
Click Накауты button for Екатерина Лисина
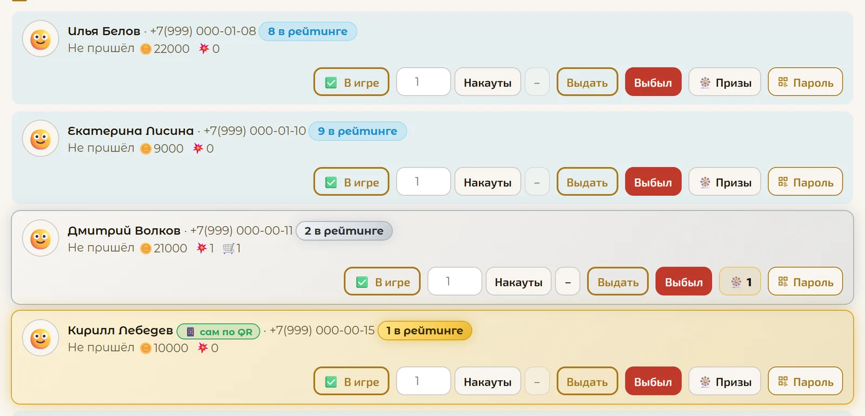488,182
